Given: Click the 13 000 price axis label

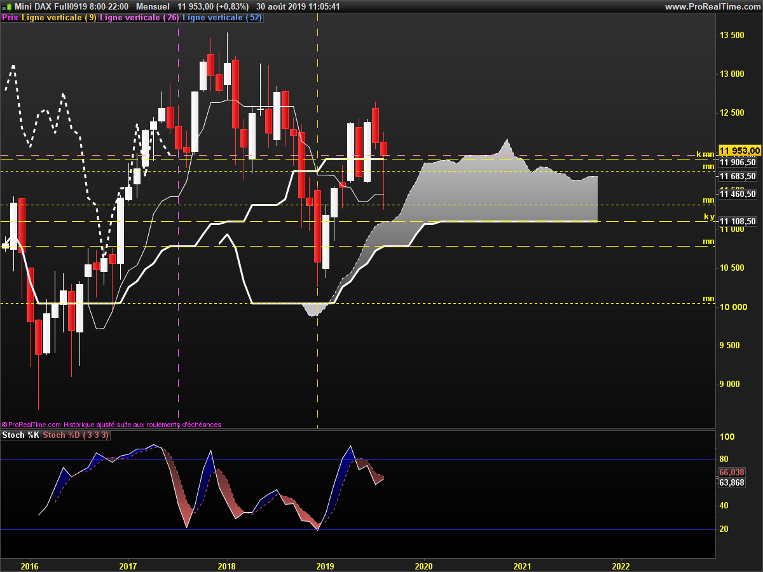Looking at the screenshot, I should (x=731, y=74).
